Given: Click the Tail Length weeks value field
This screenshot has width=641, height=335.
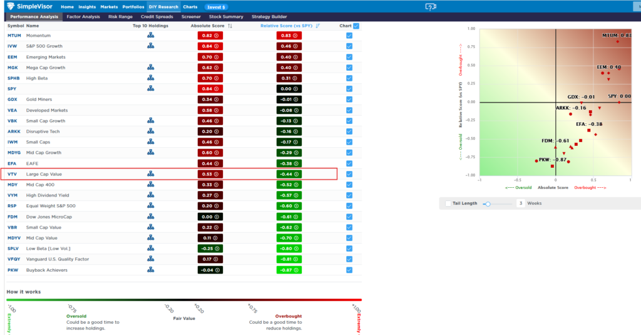Looking at the screenshot, I should (521, 204).
